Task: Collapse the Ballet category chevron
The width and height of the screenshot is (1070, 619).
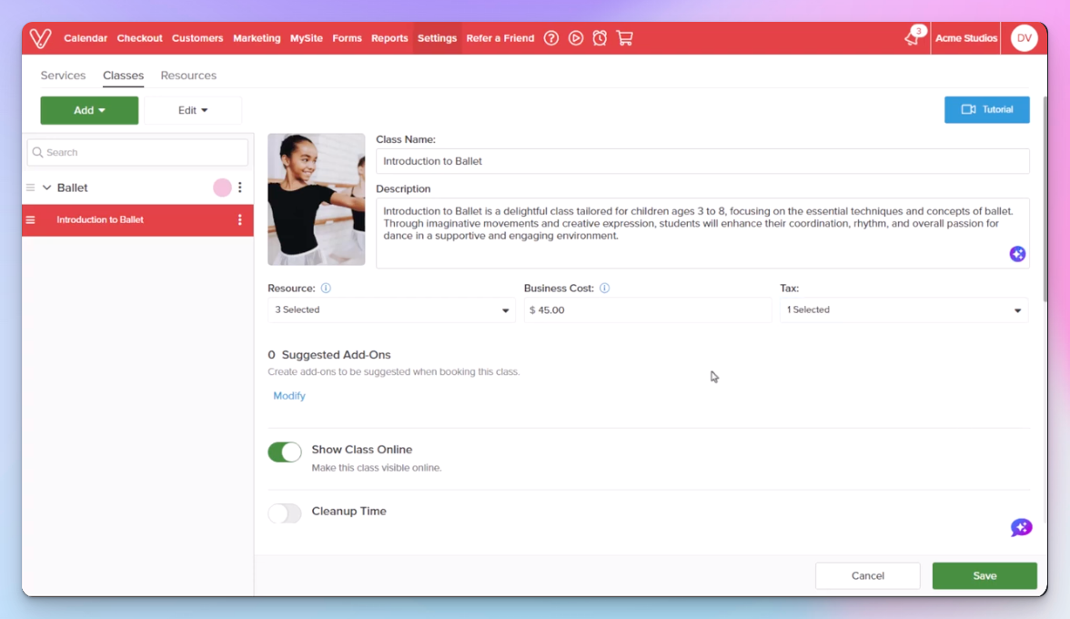Action: 47,188
